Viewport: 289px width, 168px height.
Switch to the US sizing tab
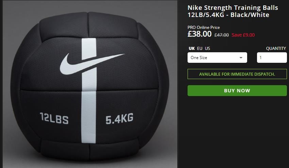[208, 49]
